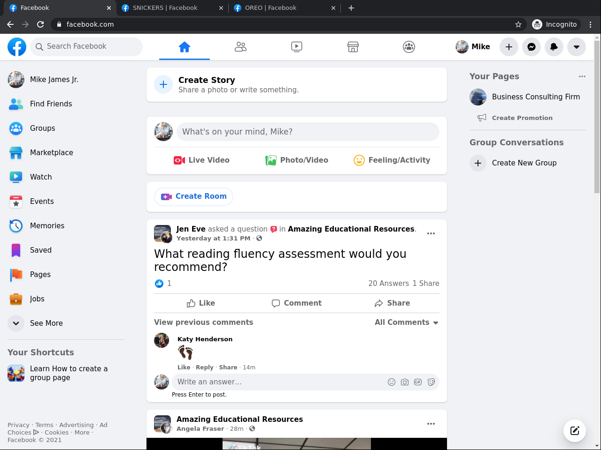Switch to the OREO | Facebook browser tab
The width and height of the screenshot is (601, 450).
point(284,8)
